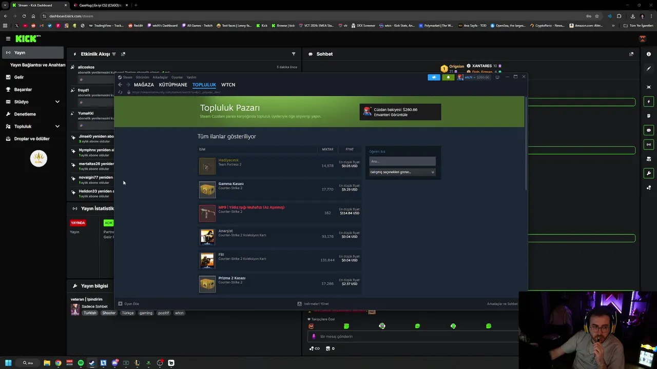
Task: Open Arkadaşlar ve Sohbet in Steam
Action: pos(502,304)
